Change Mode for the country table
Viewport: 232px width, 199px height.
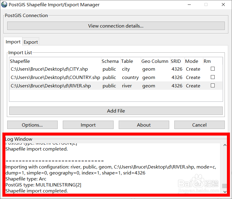point(193,78)
